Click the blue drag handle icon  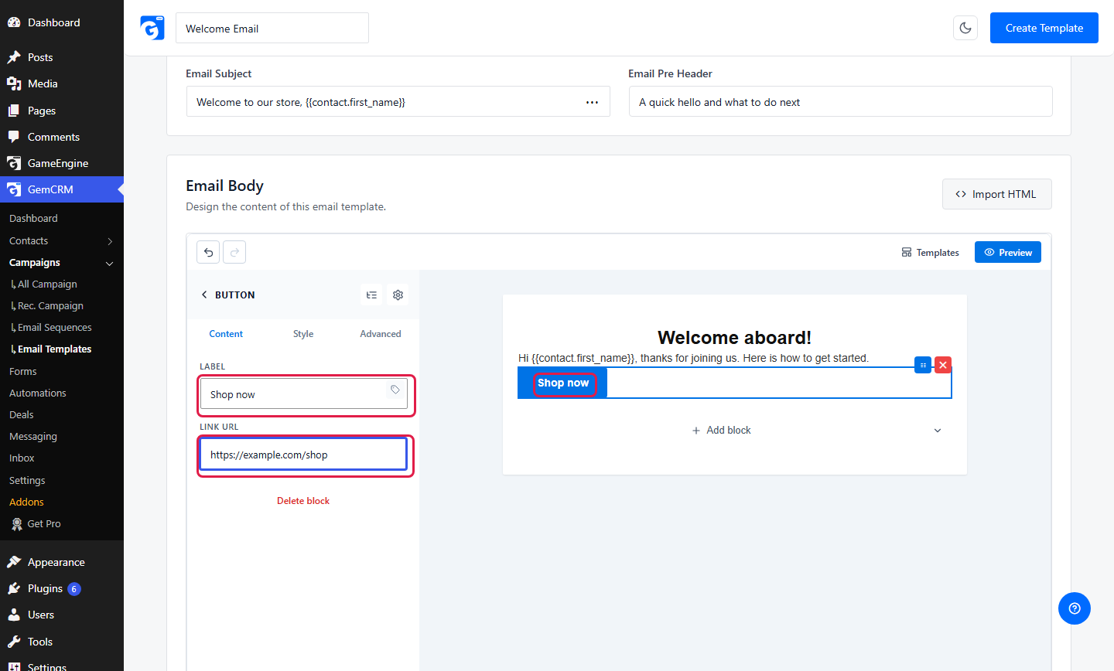pyautogui.click(x=923, y=365)
